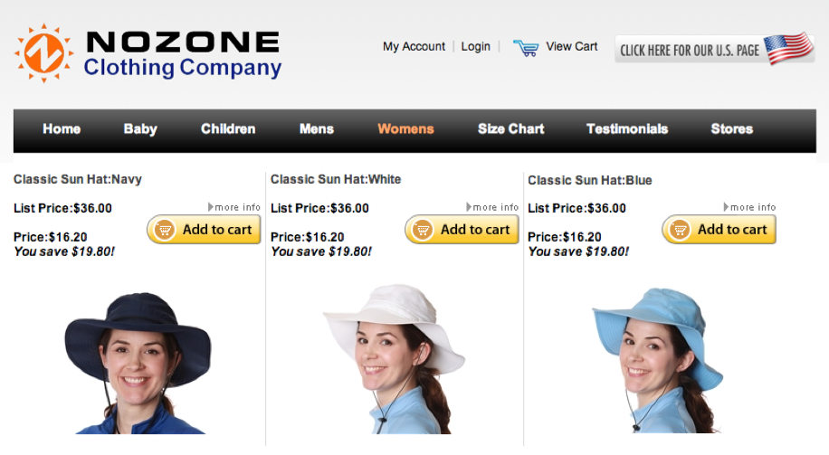Click the Nozone orange sun logo

[x=43, y=52]
